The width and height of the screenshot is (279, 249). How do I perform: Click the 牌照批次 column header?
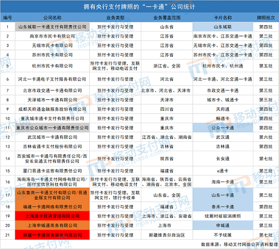(266, 18)
